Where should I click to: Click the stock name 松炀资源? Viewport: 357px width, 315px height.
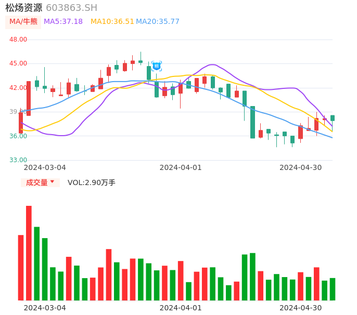24,8
